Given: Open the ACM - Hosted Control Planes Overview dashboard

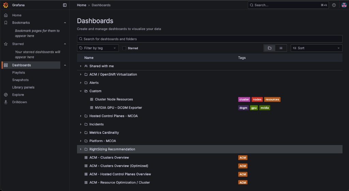Looking at the screenshot, I should click(120, 174).
